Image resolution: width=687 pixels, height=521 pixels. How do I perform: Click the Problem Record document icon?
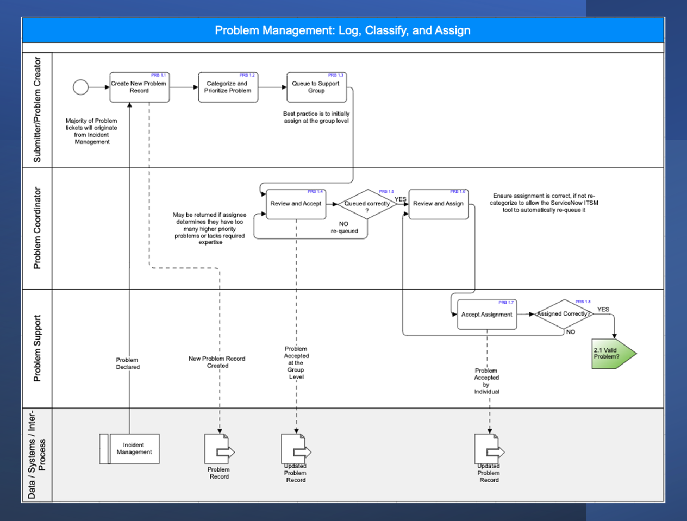point(219,448)
